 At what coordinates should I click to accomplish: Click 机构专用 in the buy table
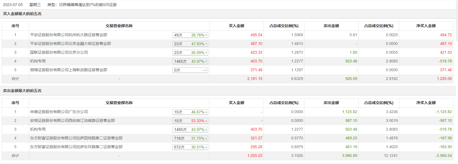tap(38, 61)
